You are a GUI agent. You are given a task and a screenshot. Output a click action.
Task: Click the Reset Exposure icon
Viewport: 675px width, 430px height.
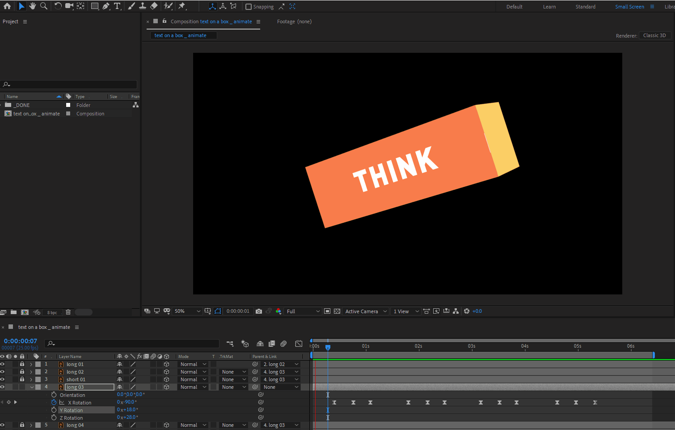[x=467, y=311]
